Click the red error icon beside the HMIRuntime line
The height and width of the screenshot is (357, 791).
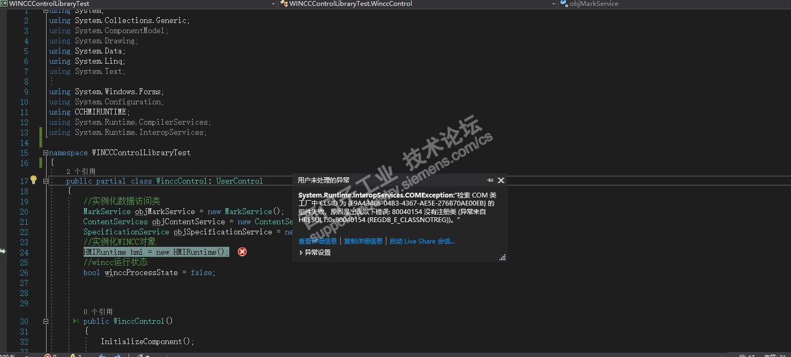coord(242,252)
